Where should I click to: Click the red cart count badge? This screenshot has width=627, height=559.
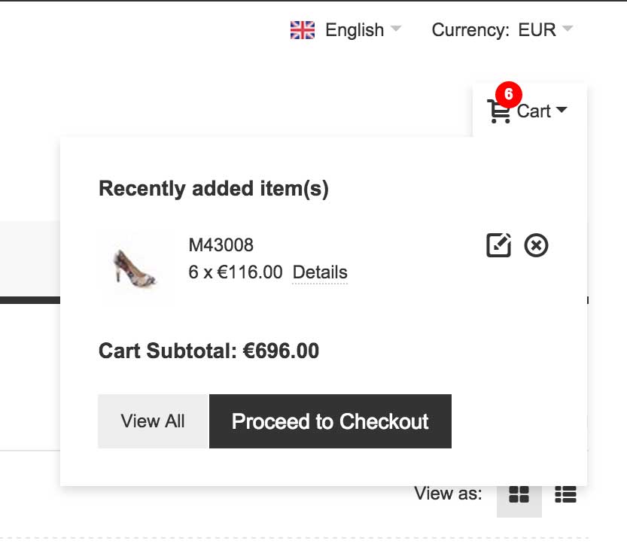(508, 94)
